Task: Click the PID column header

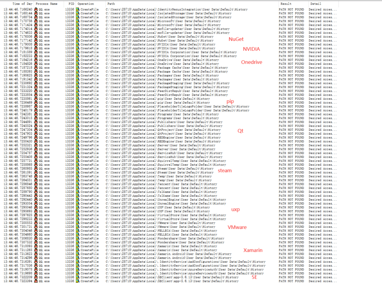Action: pos(71,4)
